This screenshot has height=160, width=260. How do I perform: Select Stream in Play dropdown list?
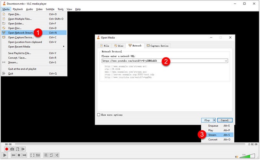point(217,135)
